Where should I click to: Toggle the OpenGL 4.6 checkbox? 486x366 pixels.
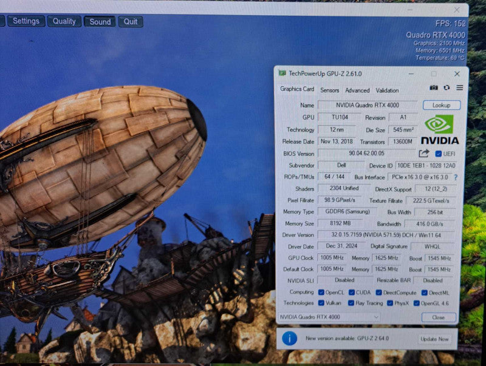[x=417, y=303]
